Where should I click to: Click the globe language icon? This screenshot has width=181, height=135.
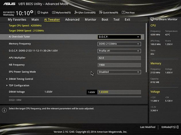pyautogui.click(x=39, y=12)
